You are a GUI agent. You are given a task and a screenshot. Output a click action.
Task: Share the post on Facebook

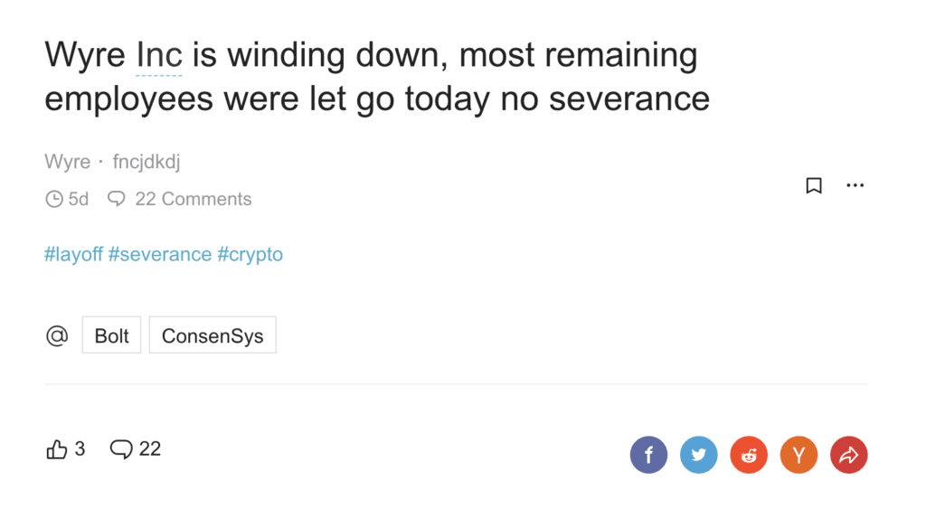[648, 455]
